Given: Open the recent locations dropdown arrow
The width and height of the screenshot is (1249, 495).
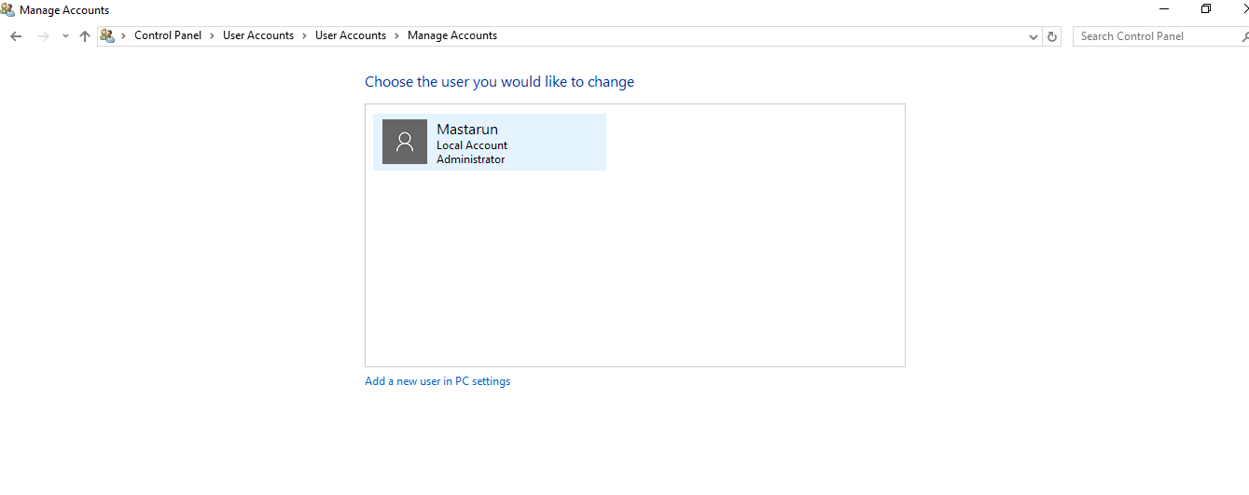Looking at the screenshot, I should click(65, 36).
